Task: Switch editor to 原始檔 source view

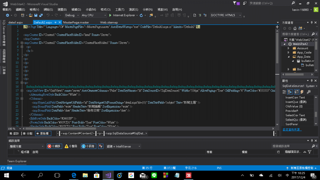Action: tap(43, 133)
